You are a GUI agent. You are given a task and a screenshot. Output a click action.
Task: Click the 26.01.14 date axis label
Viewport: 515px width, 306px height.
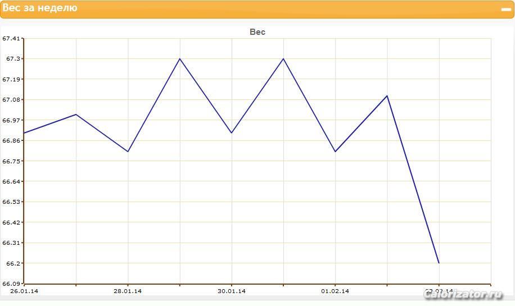coord(24,291)
